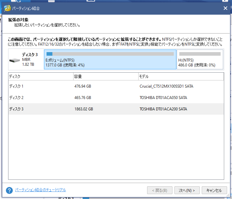Image resolution: width=232 pixels, height=199 pixels.
Task: Click the ディスク column header
Action: 41,77
